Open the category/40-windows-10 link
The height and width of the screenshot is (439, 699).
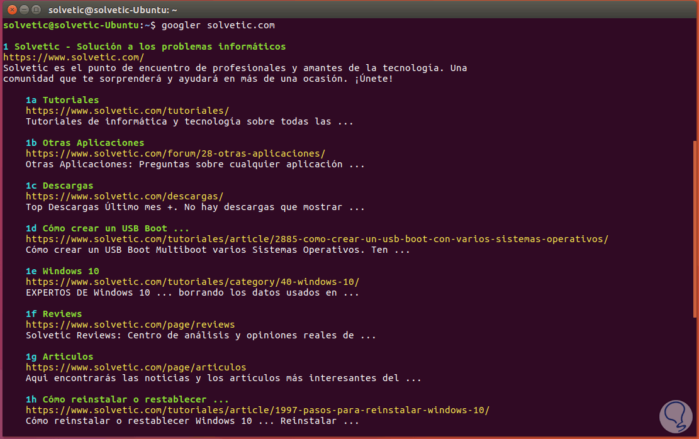pos(193,282)
